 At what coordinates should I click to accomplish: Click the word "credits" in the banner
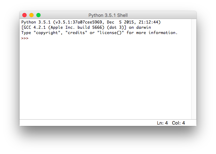pyautogui.click(x=76, y=33)
